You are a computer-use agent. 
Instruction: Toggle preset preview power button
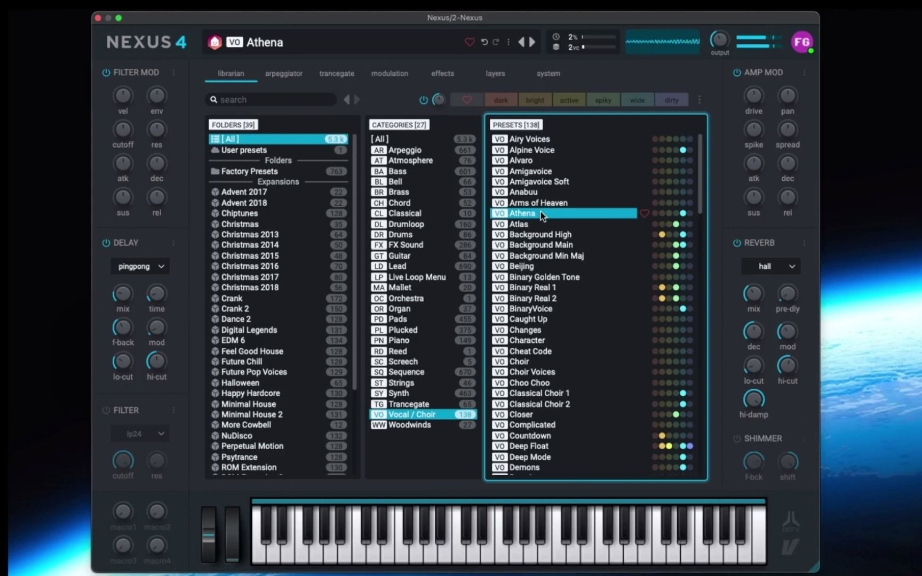point(424,100)
